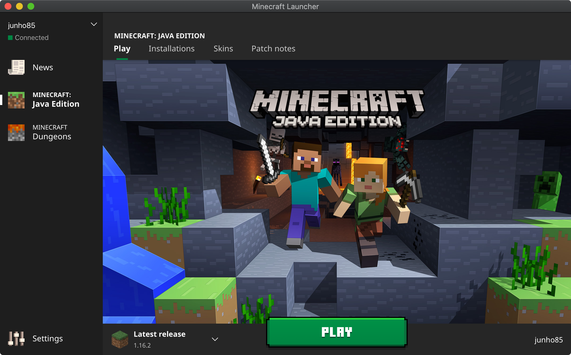Click the green fullscreen window button
The height and width of the screenshot is (355, 571).
31,6
